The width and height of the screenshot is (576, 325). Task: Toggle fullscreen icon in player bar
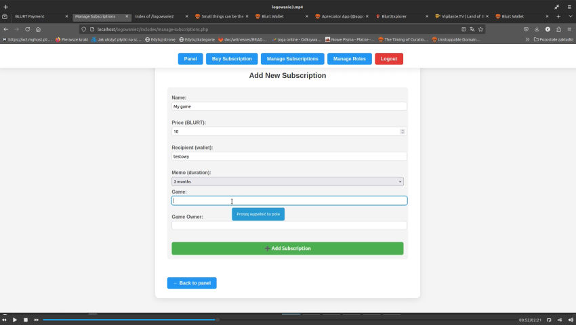click(x=549, y=320)
